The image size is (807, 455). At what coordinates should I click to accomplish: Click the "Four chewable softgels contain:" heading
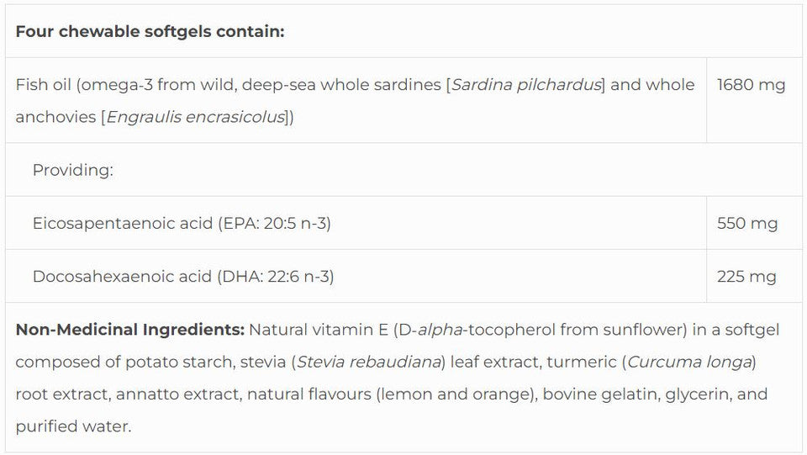click(150, 32)
